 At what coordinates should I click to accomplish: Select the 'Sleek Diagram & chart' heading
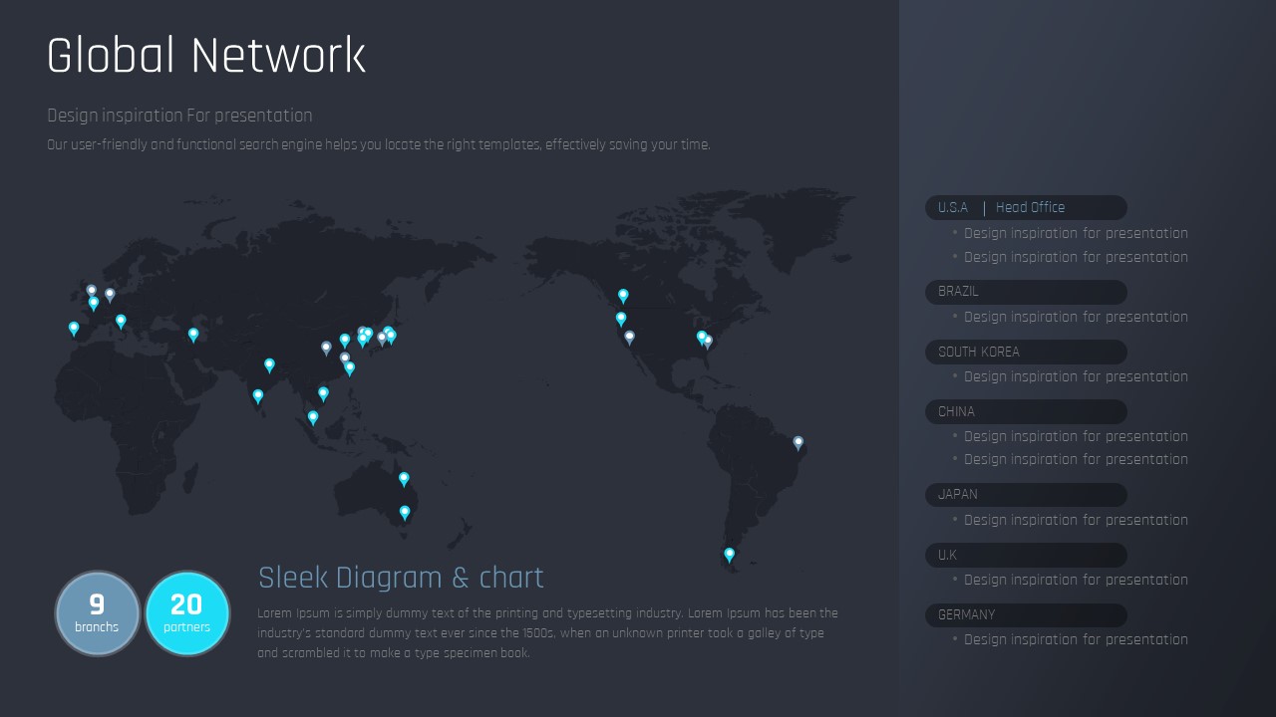click(401, 578)
